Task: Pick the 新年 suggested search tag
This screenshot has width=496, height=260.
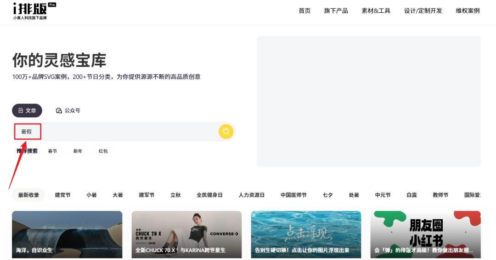Action: pyautogui.click(x=78, y=151)
